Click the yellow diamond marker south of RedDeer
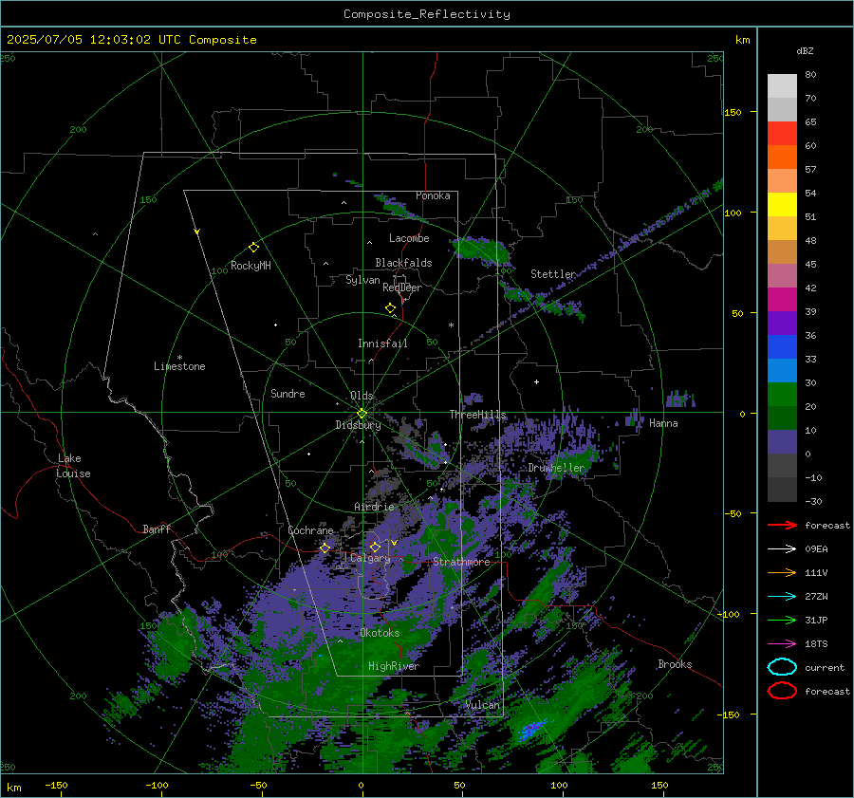Image resolution: width=854 pixels, height=798 pixels. (390, 308)
